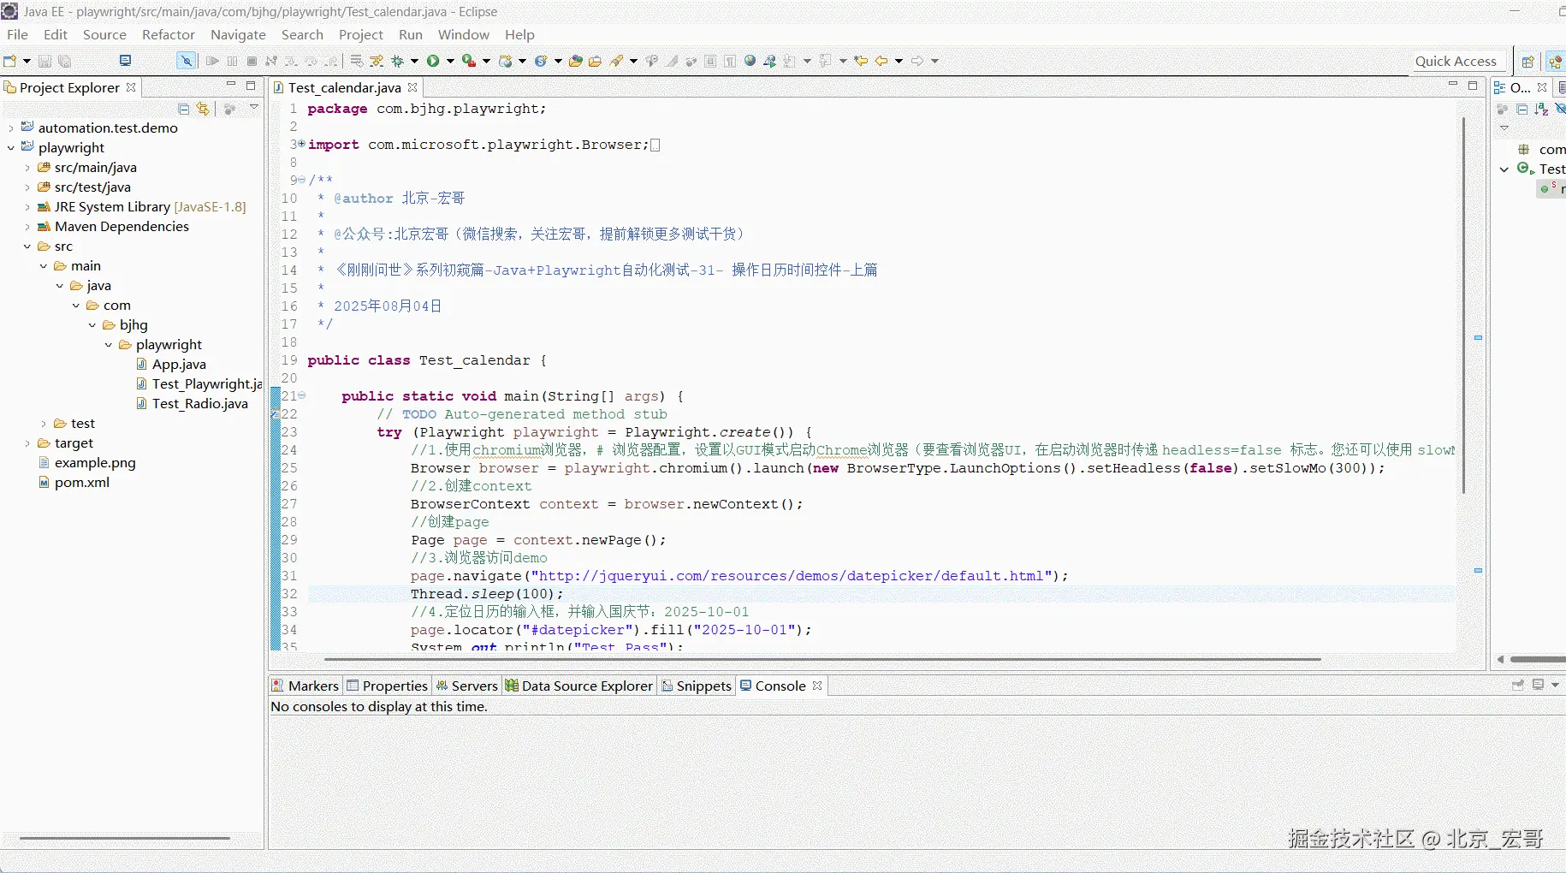The width and height of the screenshot is (1566, 873).
Task: Toggle Block Selection Mode icon
Action: pos(710,61)
